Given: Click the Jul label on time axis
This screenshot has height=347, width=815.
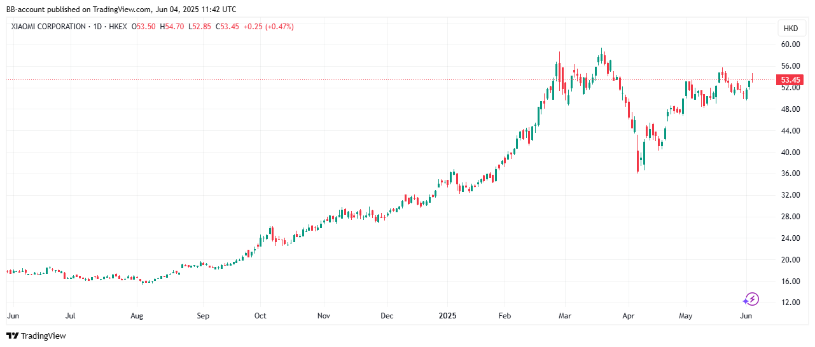Looking at the screenshot, I should [x=71, y=315].
